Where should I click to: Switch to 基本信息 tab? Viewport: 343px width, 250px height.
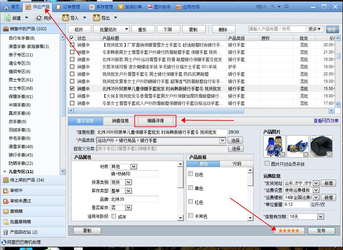click(x=85, y=121)
